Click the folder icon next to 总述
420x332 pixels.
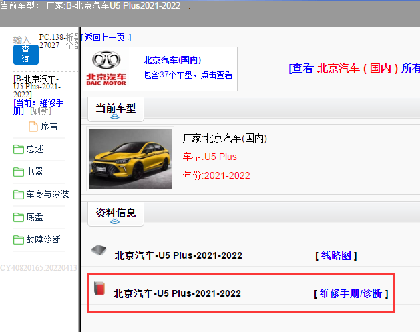point(19,149)
